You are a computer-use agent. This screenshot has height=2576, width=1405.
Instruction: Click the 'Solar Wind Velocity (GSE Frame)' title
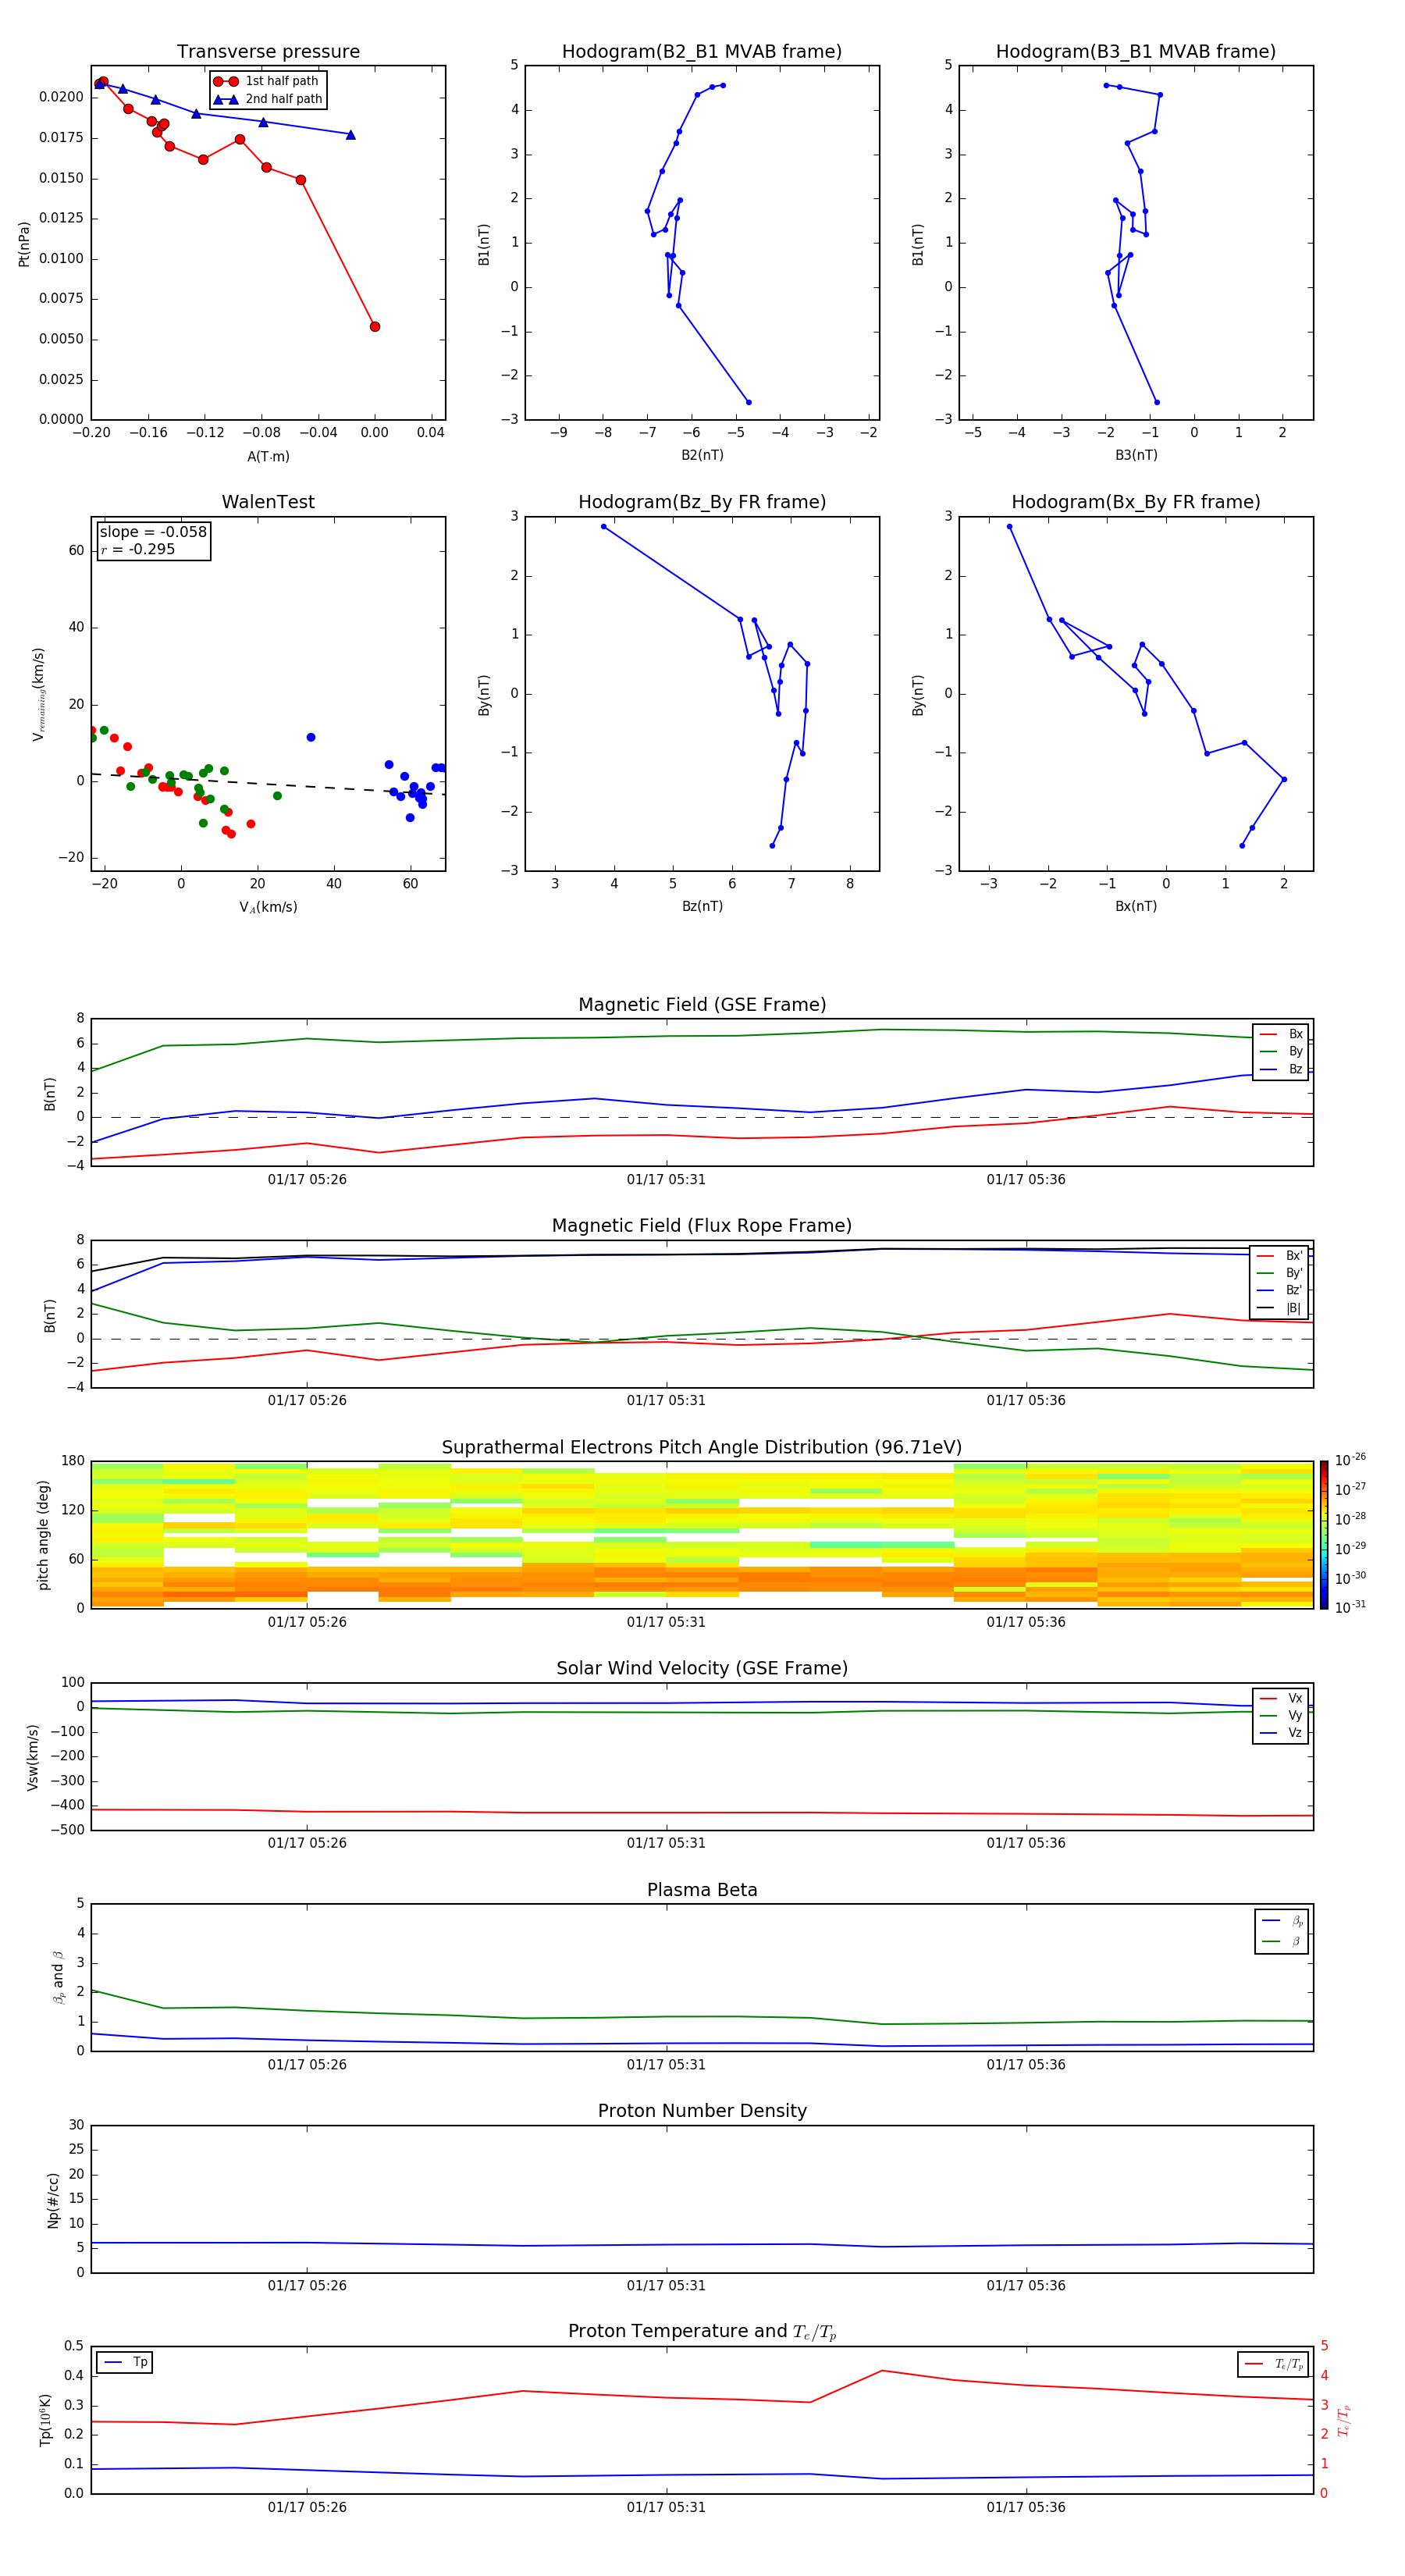[702, 1668]
